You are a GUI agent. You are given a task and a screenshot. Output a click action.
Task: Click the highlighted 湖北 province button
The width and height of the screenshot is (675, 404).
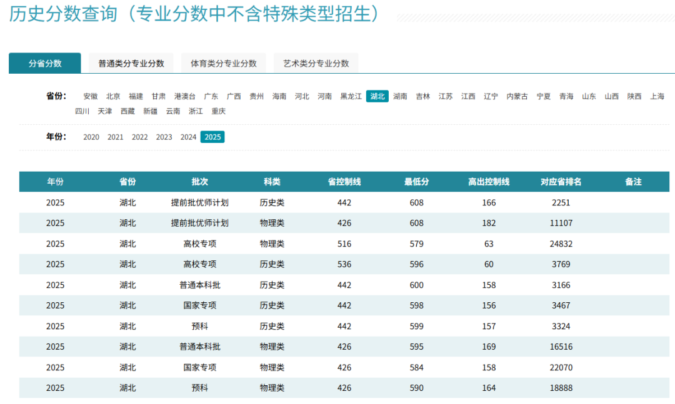(x=377, y=96)
